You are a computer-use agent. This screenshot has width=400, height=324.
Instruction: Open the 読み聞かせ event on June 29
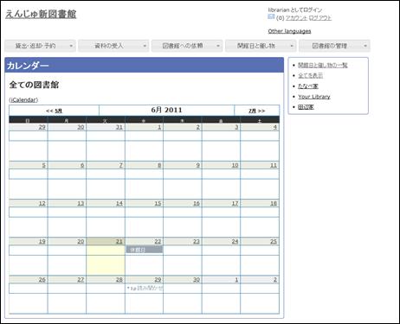(145, 288)
